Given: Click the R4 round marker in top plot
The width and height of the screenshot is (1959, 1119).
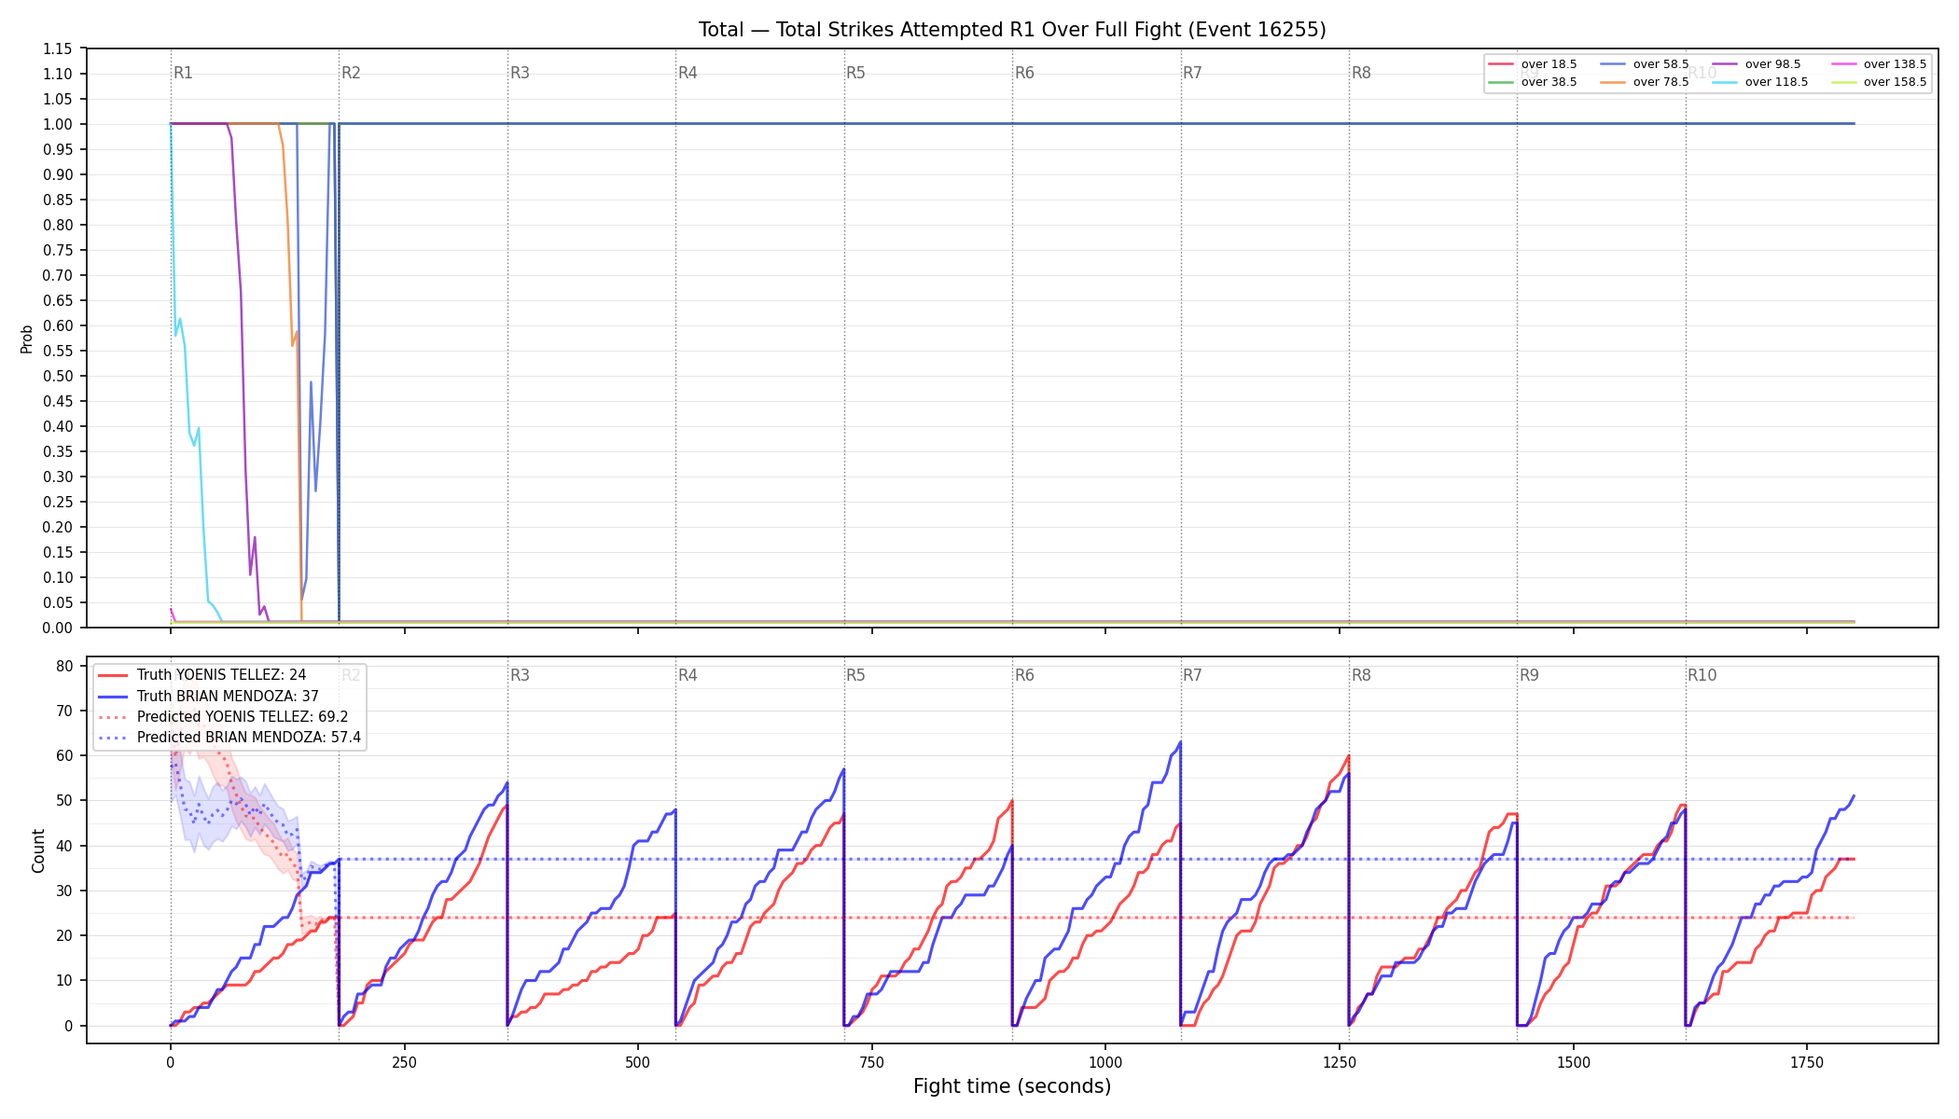Looking at the screenshot, I should point(688,73).
